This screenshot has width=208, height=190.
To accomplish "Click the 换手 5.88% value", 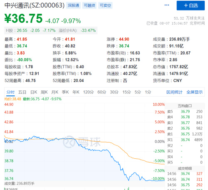I will [71, 53].
